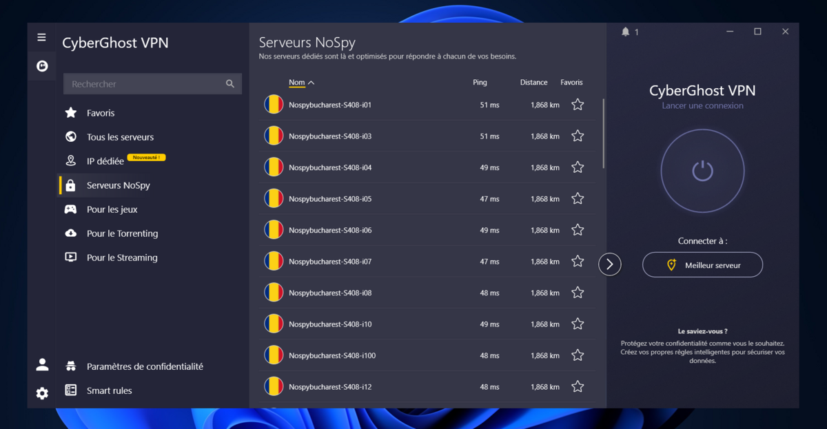The height and width of the screenshot is (429, 827).
Task: Click into the Rechercher search field
Action: 152,84
